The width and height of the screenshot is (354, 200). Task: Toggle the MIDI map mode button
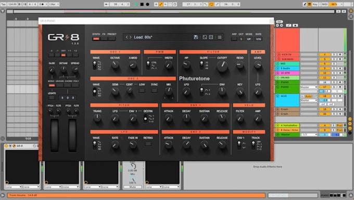coord(324,4)
